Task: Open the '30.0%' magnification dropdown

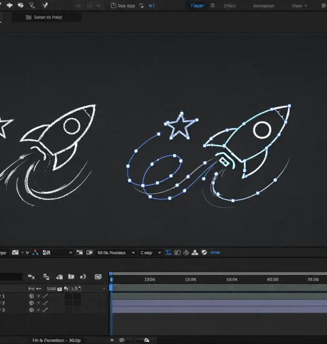Action: tap(116, 253)
